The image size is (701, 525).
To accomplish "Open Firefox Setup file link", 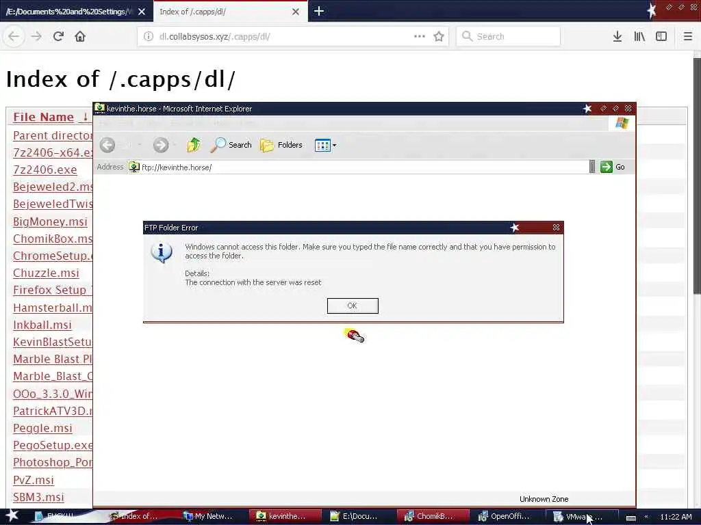I will click(x=53, y=290).
